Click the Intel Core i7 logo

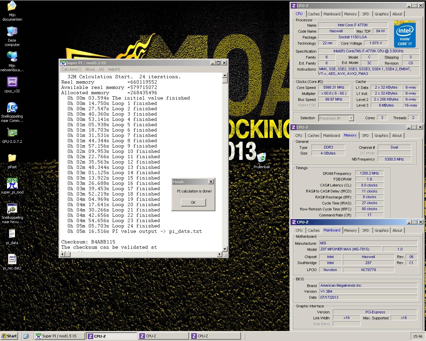[405, 34]
